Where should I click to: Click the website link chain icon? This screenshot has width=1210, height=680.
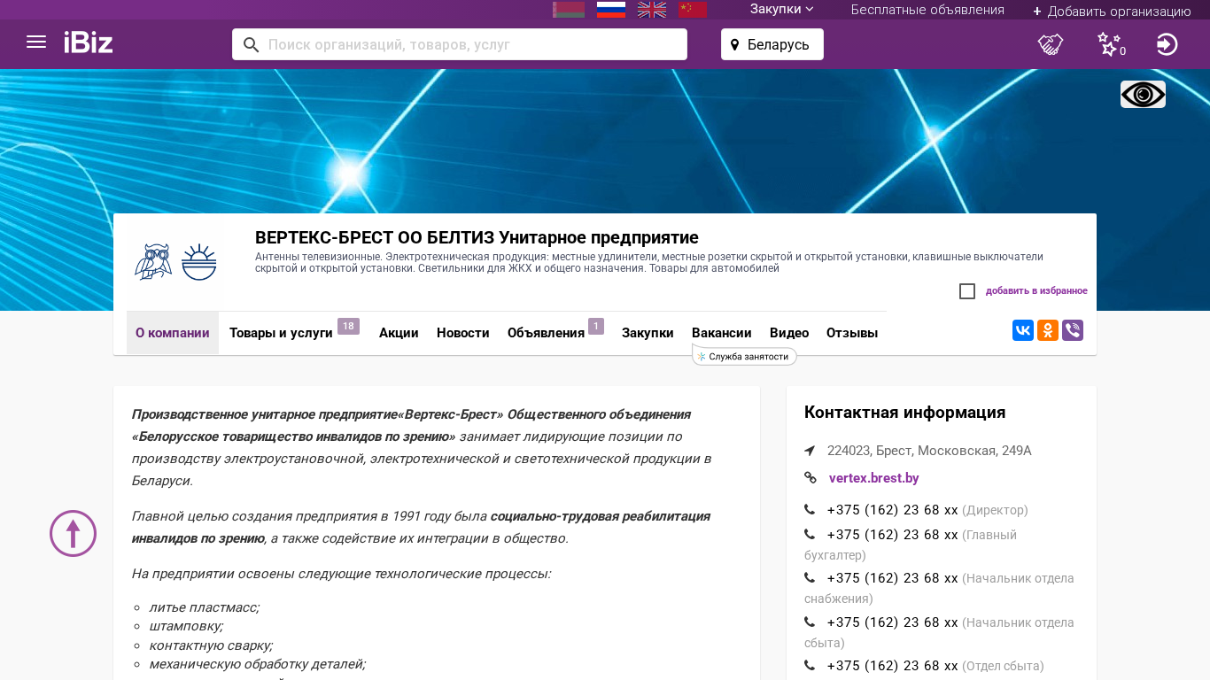tap(811, 478)
